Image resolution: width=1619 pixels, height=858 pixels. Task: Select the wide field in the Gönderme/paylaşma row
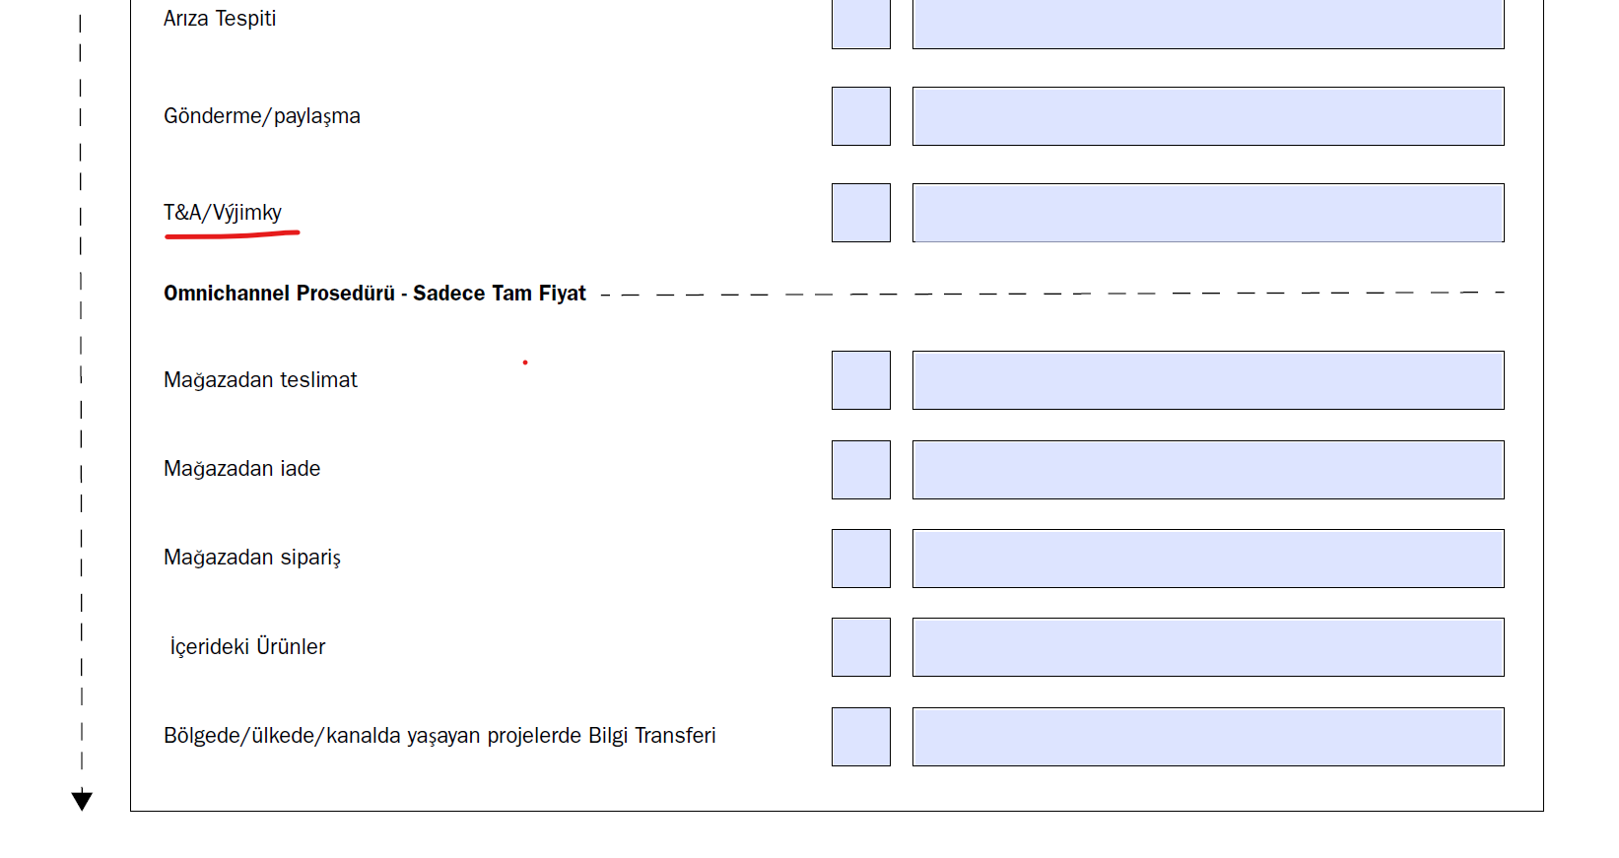(x=1208, y=116)
